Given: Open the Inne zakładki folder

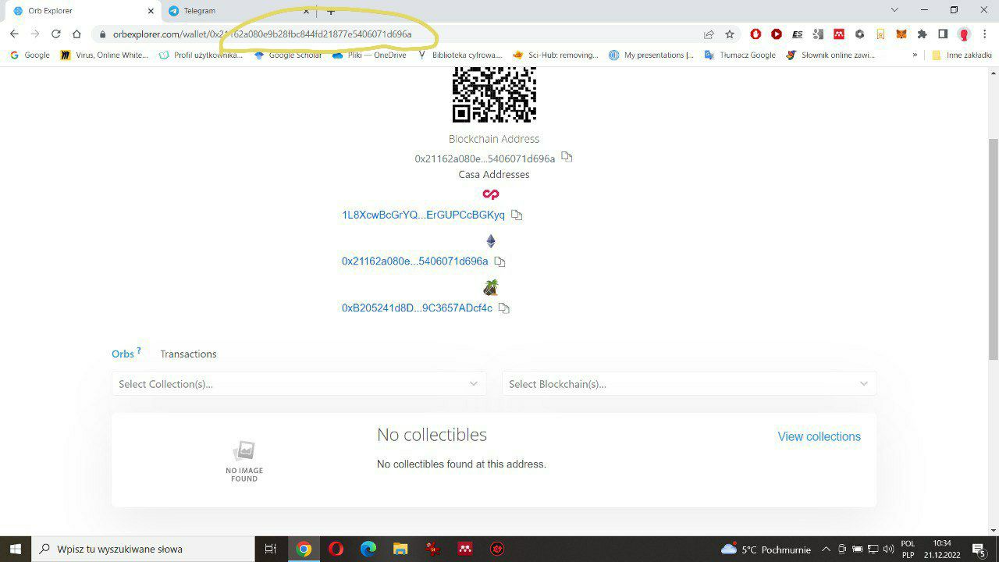Looking at the screenshot, I should pos(962,55).
